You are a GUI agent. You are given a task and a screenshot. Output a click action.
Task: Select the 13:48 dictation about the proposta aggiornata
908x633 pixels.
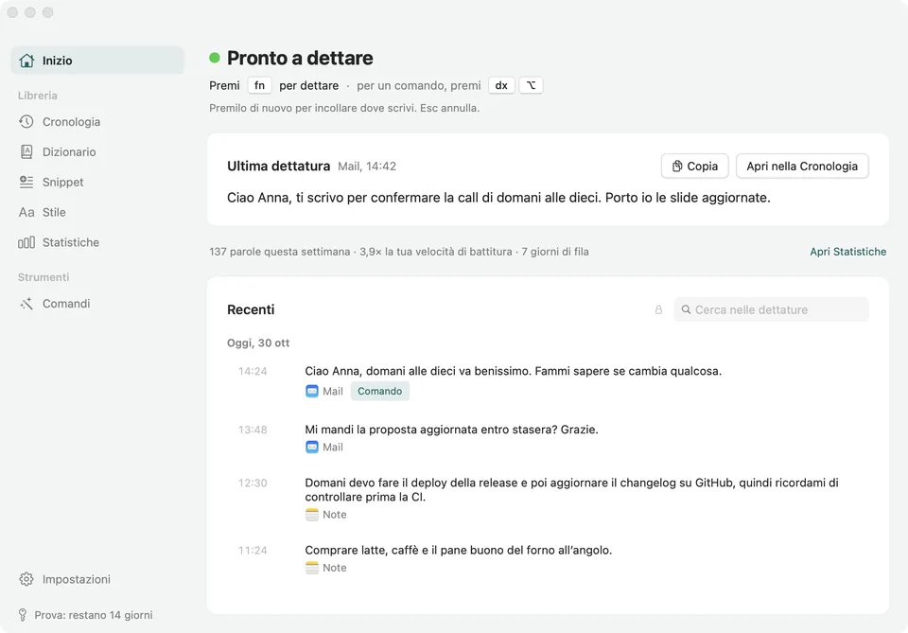pyautogui.click(x=451, y=430)
